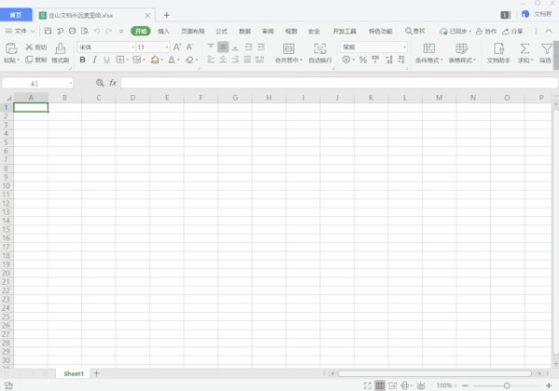559x391 pixels.
Task: Click the Sum sigma icon
Action: (525, 48)
